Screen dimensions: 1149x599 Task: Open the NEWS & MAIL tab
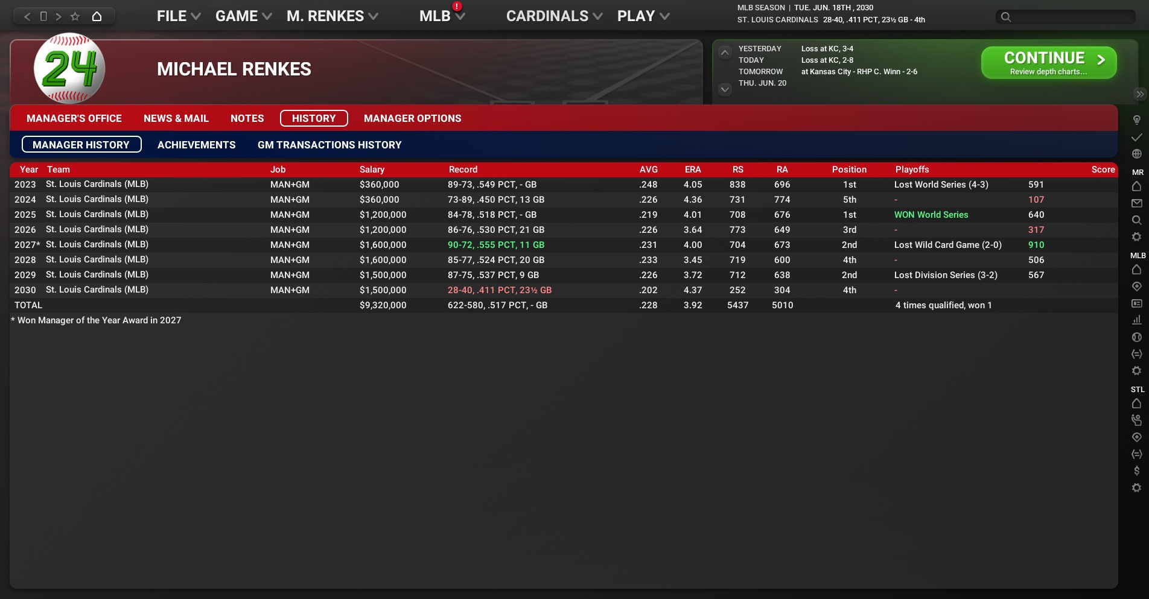click(176, 119)
